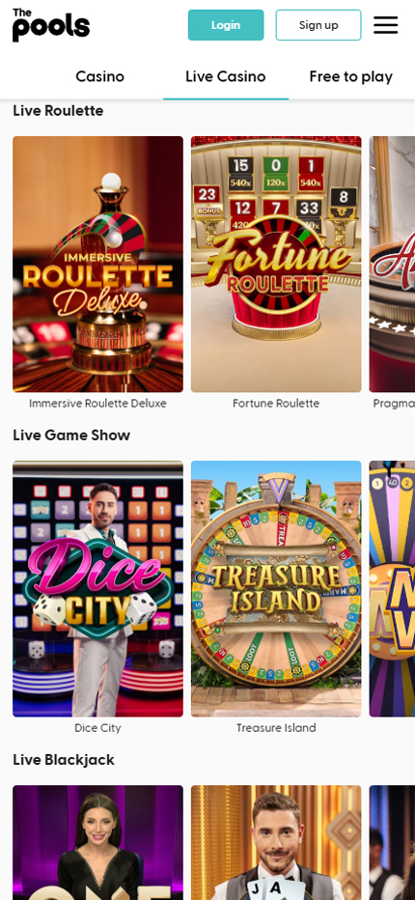Switch to the Casino tab
Image resolution: width=415 pixels, height=900 pixels.
pyautogui.click(x=99, y=77)
